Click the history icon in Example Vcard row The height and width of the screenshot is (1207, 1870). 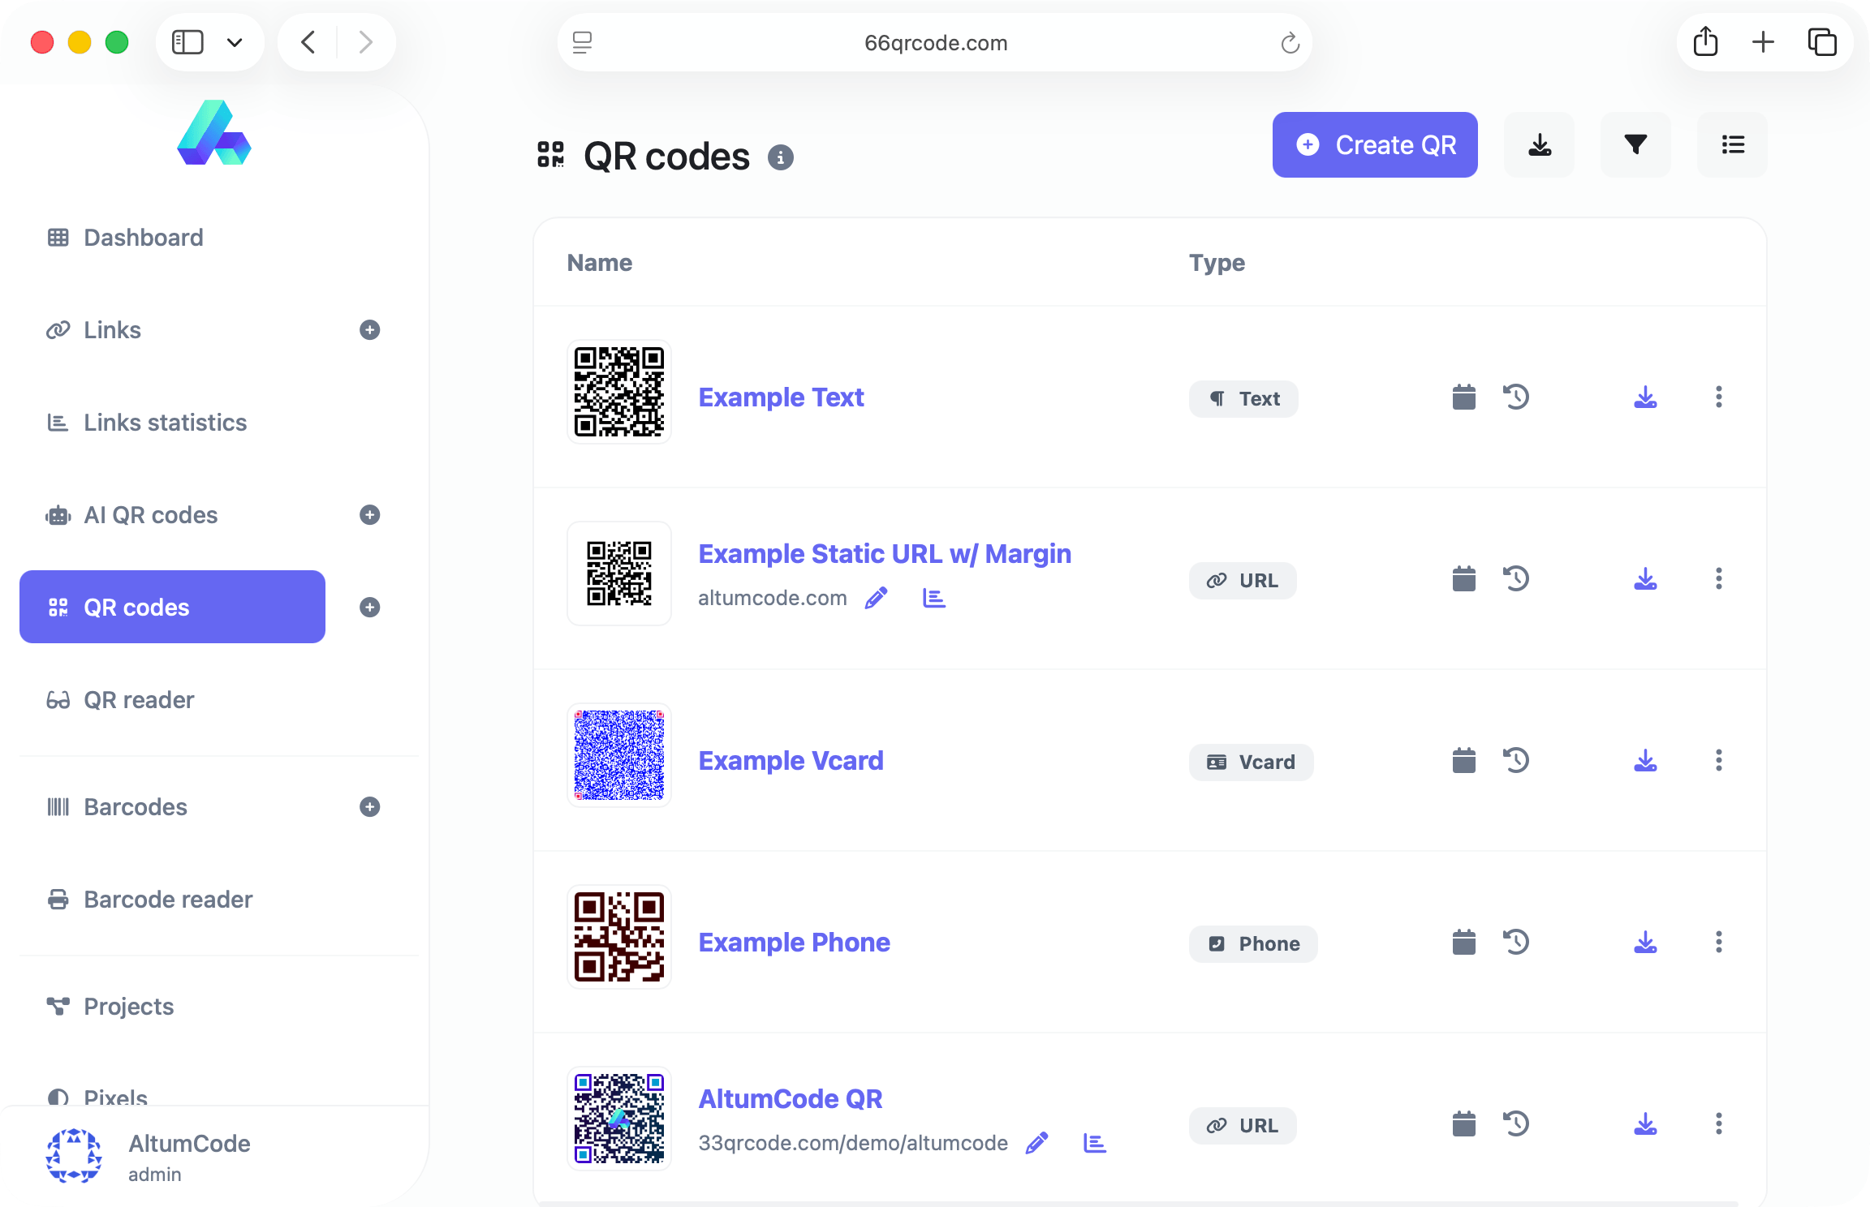[1515, 761]
